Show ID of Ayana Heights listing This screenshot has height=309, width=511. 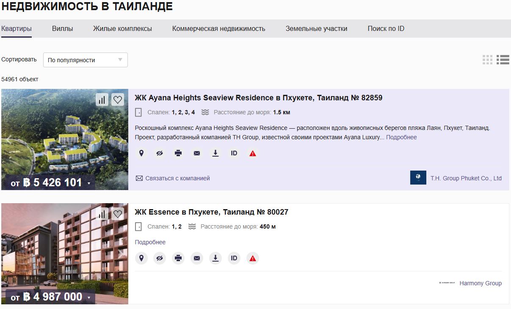[234, 153]
